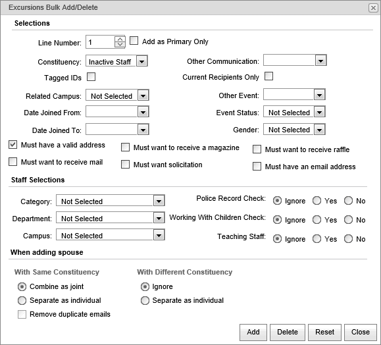Select Yes for Teaching Staff
This screenshot has height=345, width=381.
tap(317, 239)
